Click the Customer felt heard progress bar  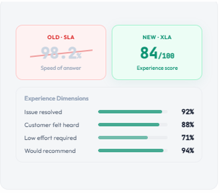click(x=132, y=125)
